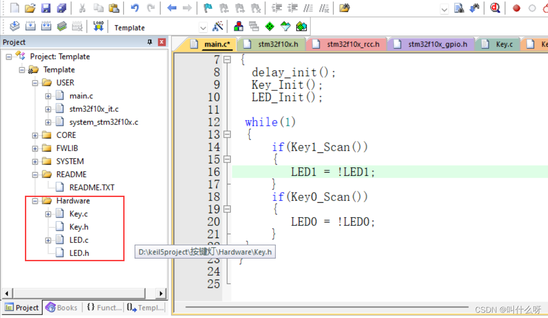The width and height of the screenshot is (548, 318).
Task: Indent the selected lines
Action: click(x=277, y=8)
